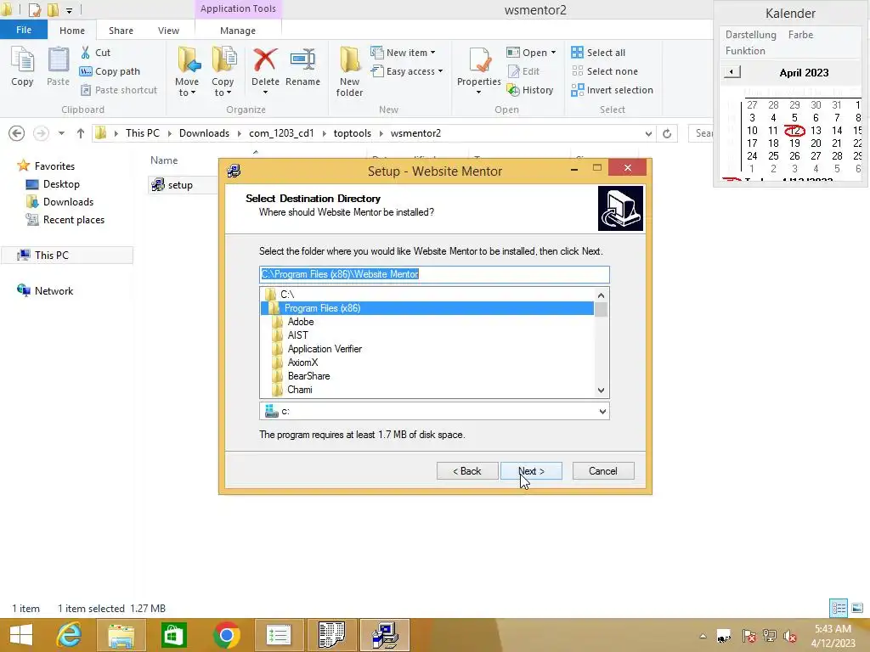This screenshot has width=870, height=652.
Task: Click the Explorer Back navigation arrow
Action: 17,133
